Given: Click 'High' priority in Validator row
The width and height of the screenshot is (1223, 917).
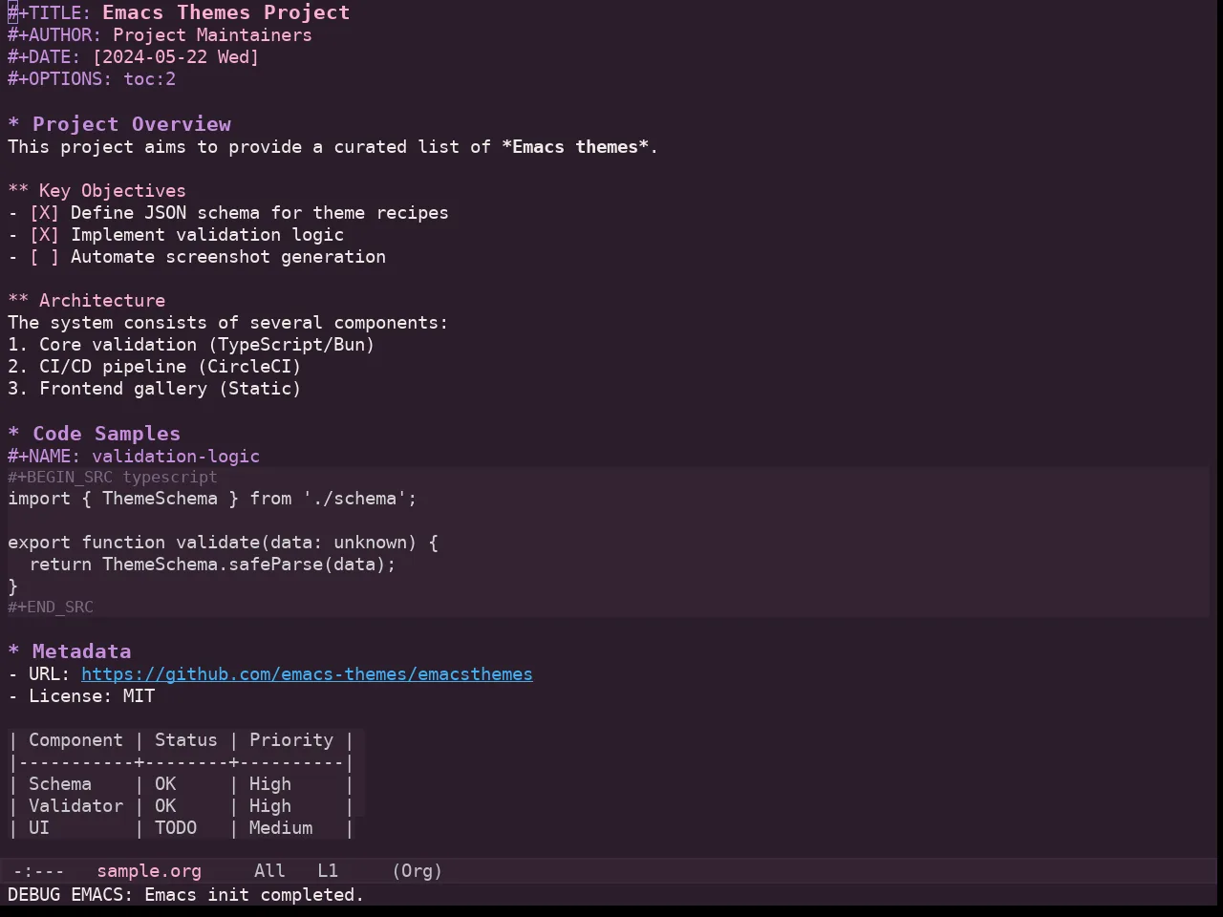Looking at the screenshot, I should coord(270,806).
